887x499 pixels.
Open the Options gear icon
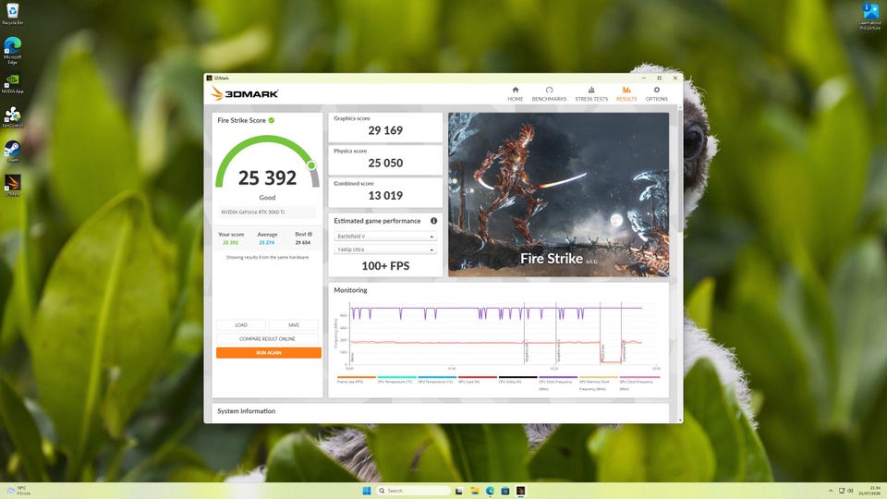click(657, 90)
